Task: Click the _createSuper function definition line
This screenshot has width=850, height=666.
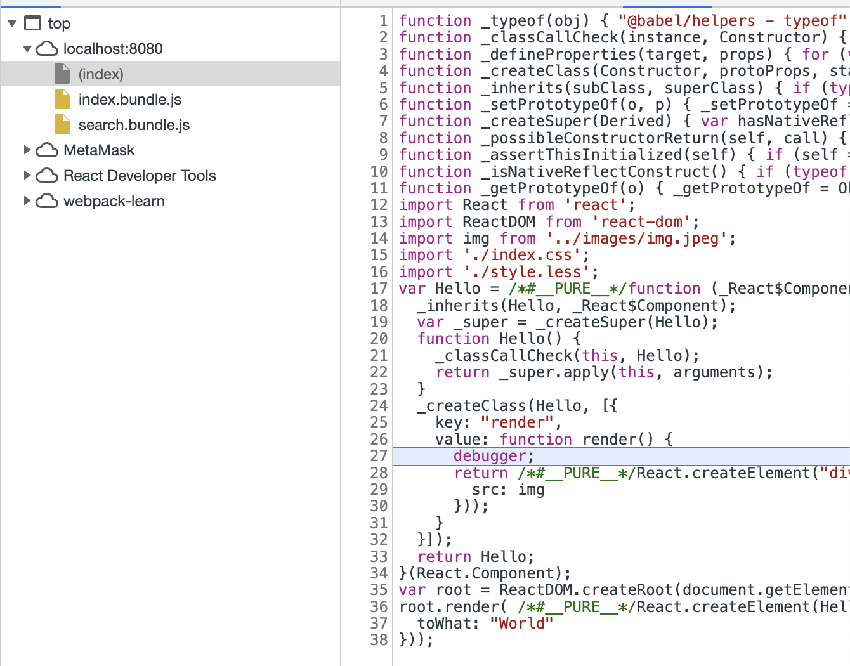Action: click(624, 121)
